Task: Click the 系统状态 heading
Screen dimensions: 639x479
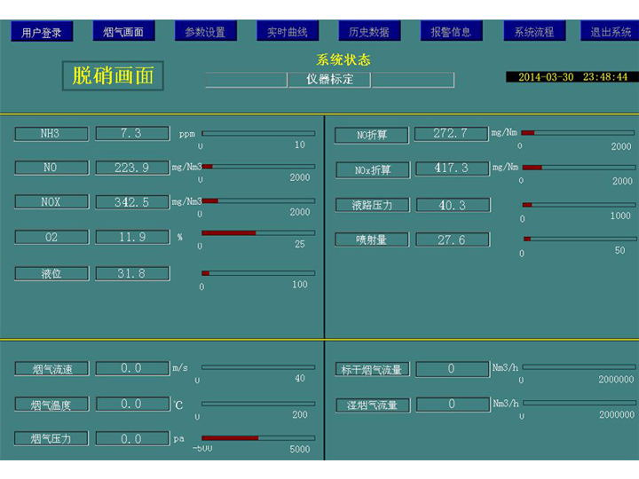Action: pos(343,60)
